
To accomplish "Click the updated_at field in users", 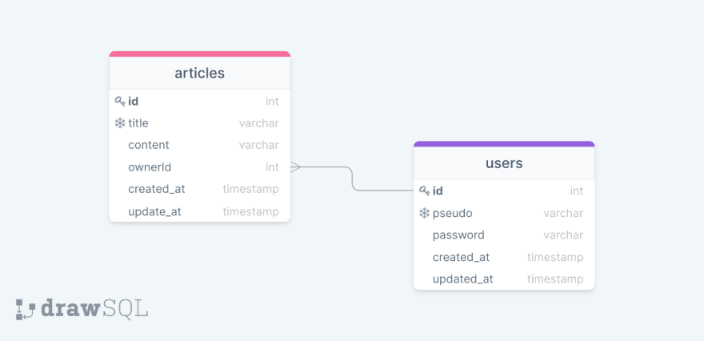I will pos(504,279).
